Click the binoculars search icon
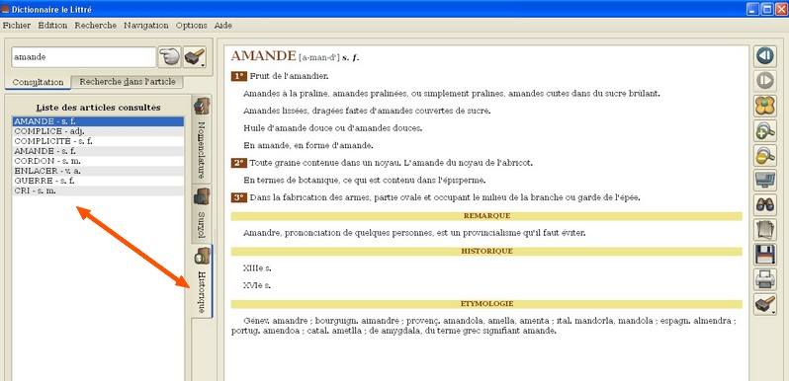789x381 pixels. coord(765,204)
